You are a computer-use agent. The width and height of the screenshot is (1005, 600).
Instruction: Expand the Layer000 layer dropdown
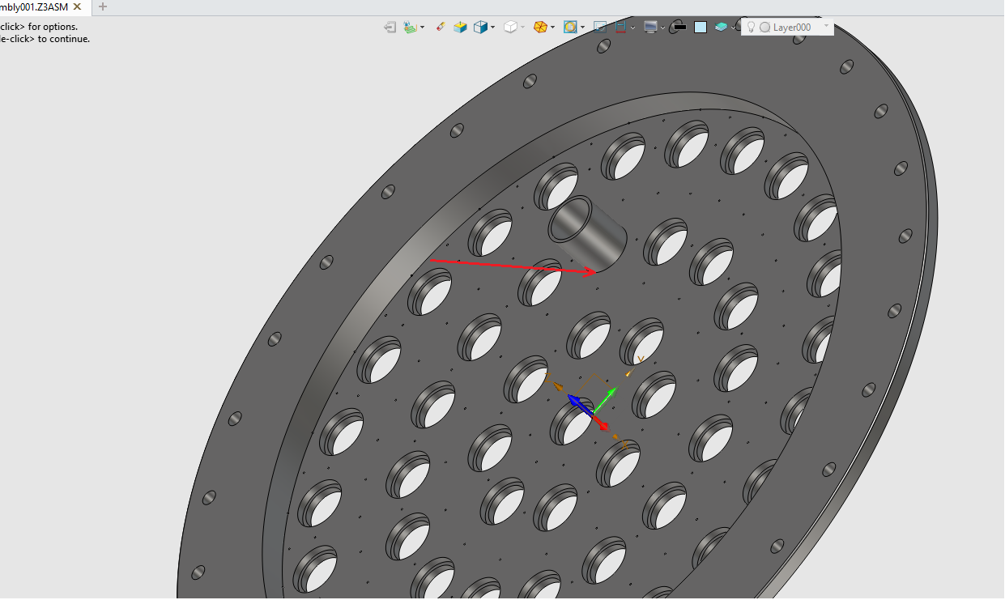[x=826, y=27]
